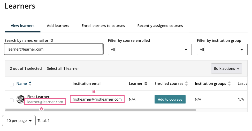252x131 pixels.
Task: Click Select all 1 learner link
Action: (63, 68)
